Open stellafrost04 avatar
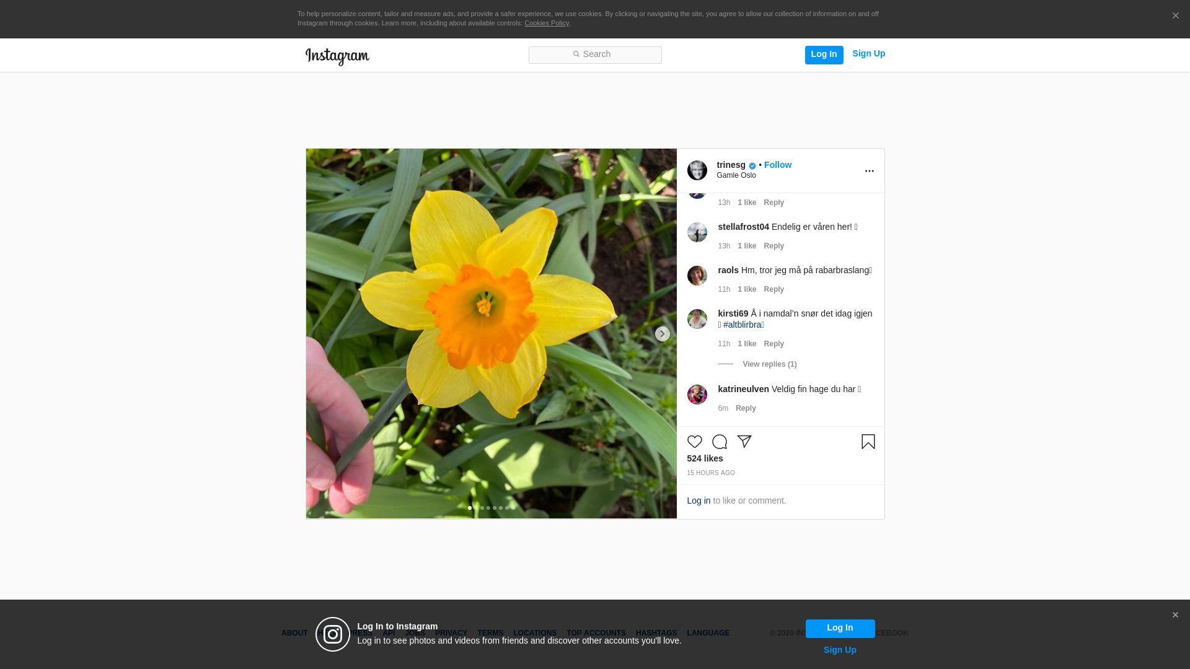This screenshot has width=1190, height=669. click(x=697, y=232)
